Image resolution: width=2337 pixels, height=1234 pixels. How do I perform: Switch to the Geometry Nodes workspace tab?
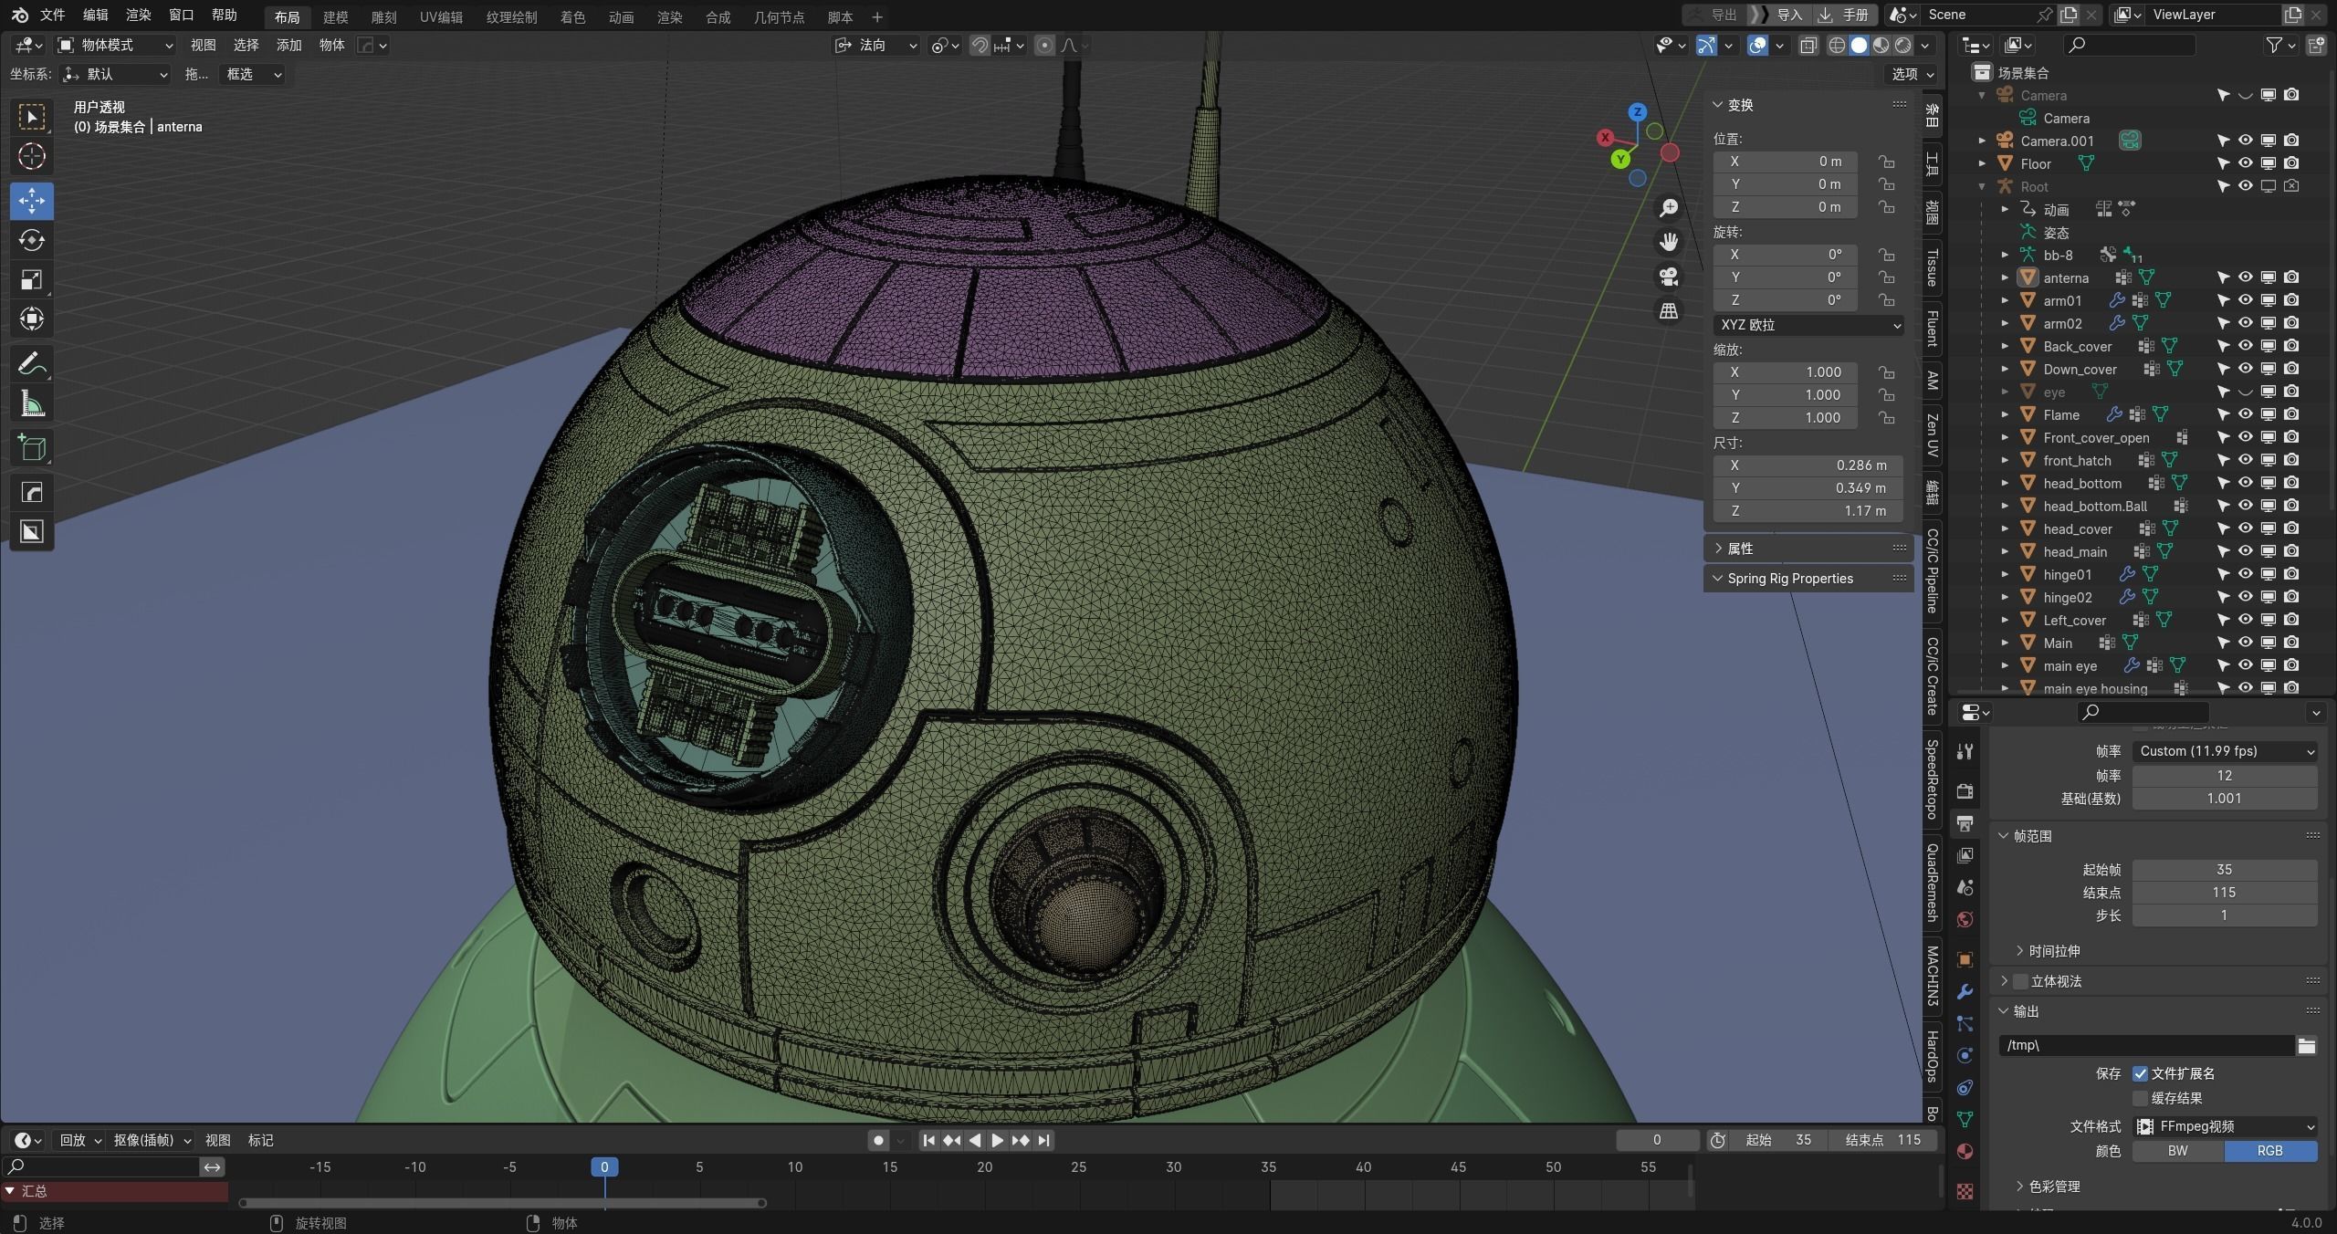pyautogui.click(x=779, y=17)
